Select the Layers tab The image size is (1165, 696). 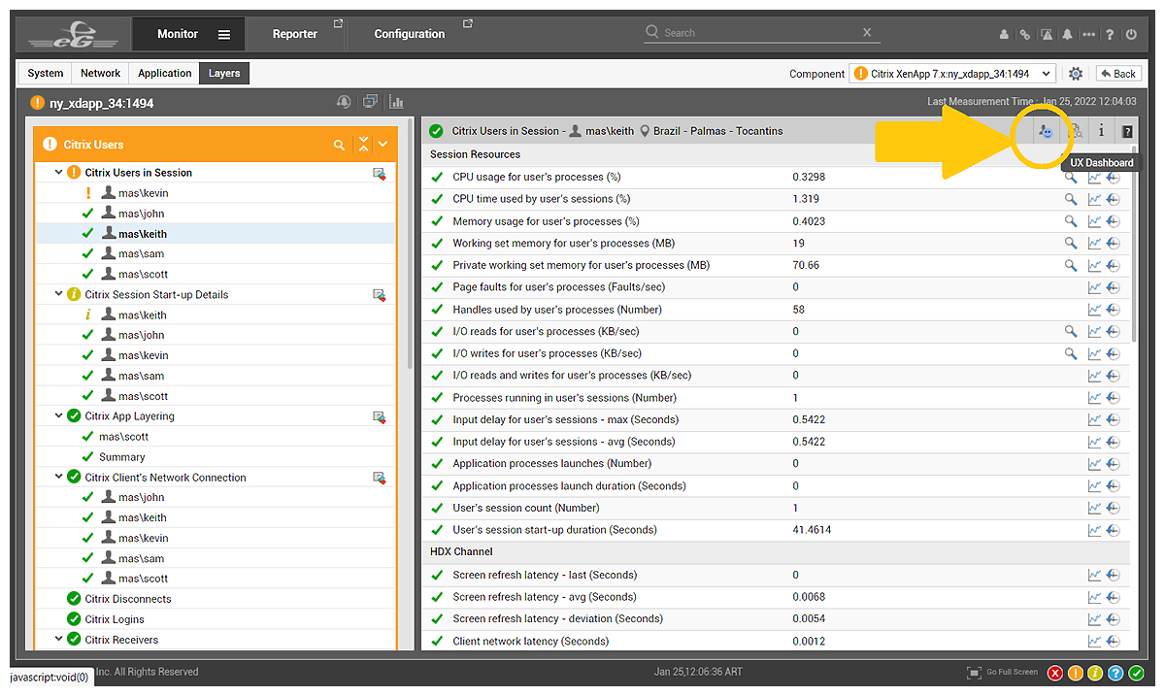(x=224, y=73)
